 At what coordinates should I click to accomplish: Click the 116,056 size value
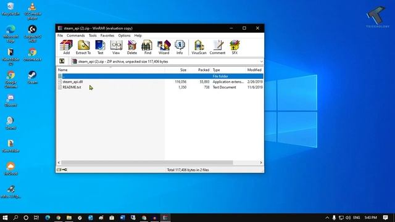click(181, 82)
